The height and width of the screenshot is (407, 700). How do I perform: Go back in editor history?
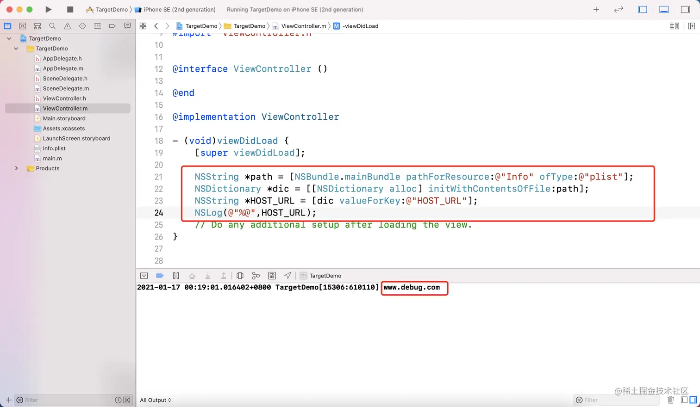tap(156, 26)
